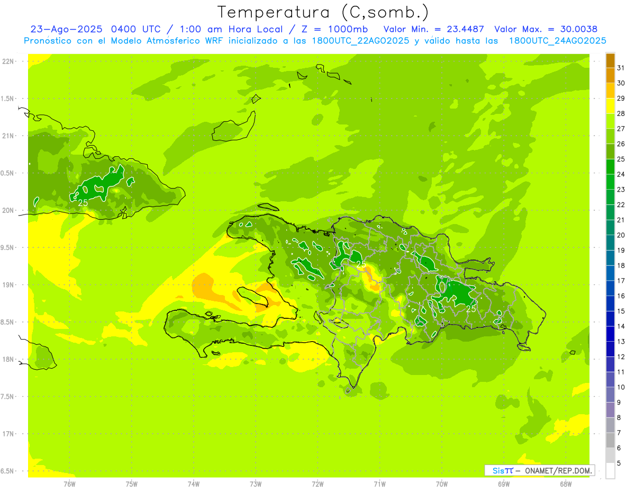The height and width of the screenshot is (491, 635).
Task: Click the '74W' longitude axis label
Action: pos(194,484)
